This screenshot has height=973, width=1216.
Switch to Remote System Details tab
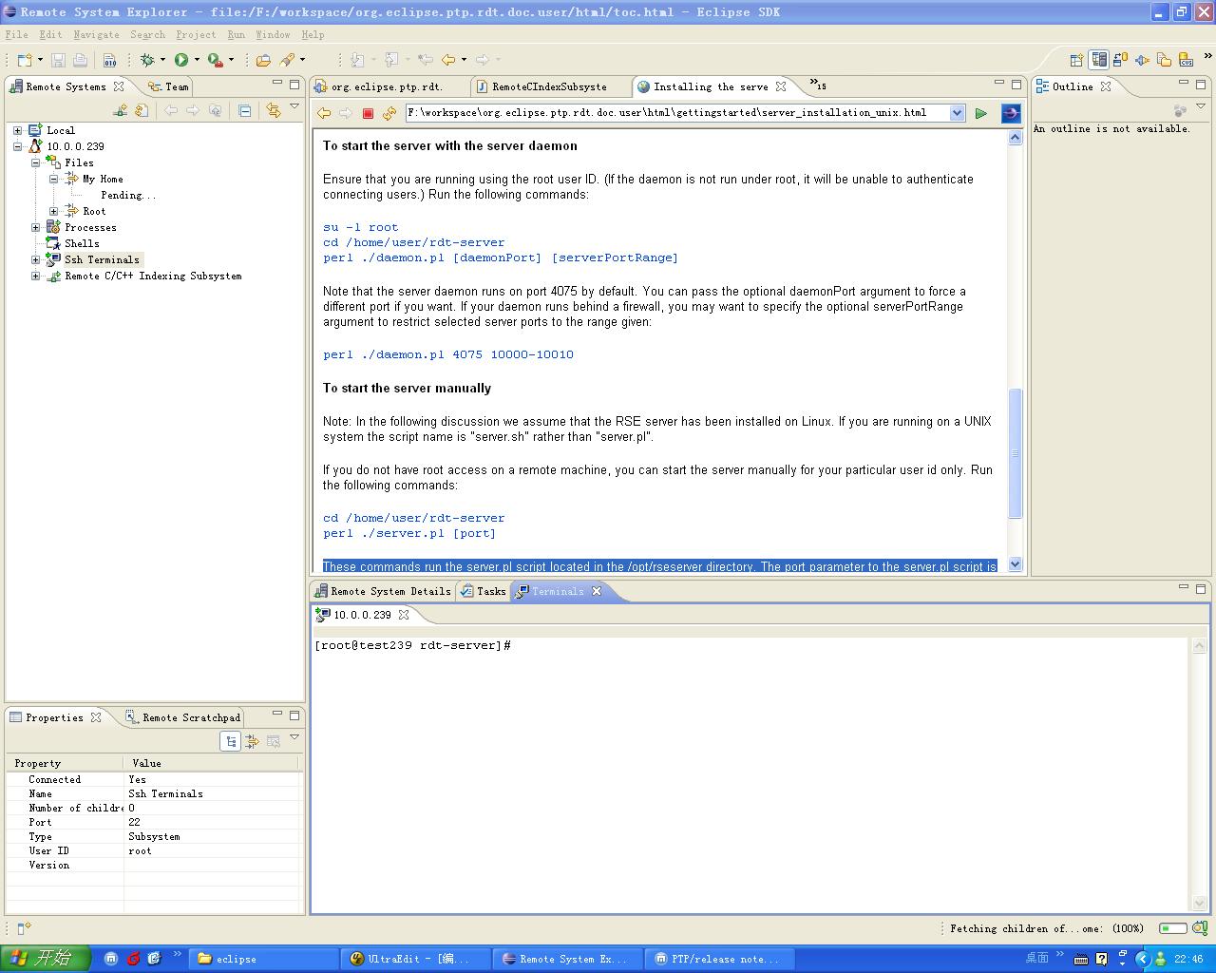pyautogui.click(x=383, y=591)
